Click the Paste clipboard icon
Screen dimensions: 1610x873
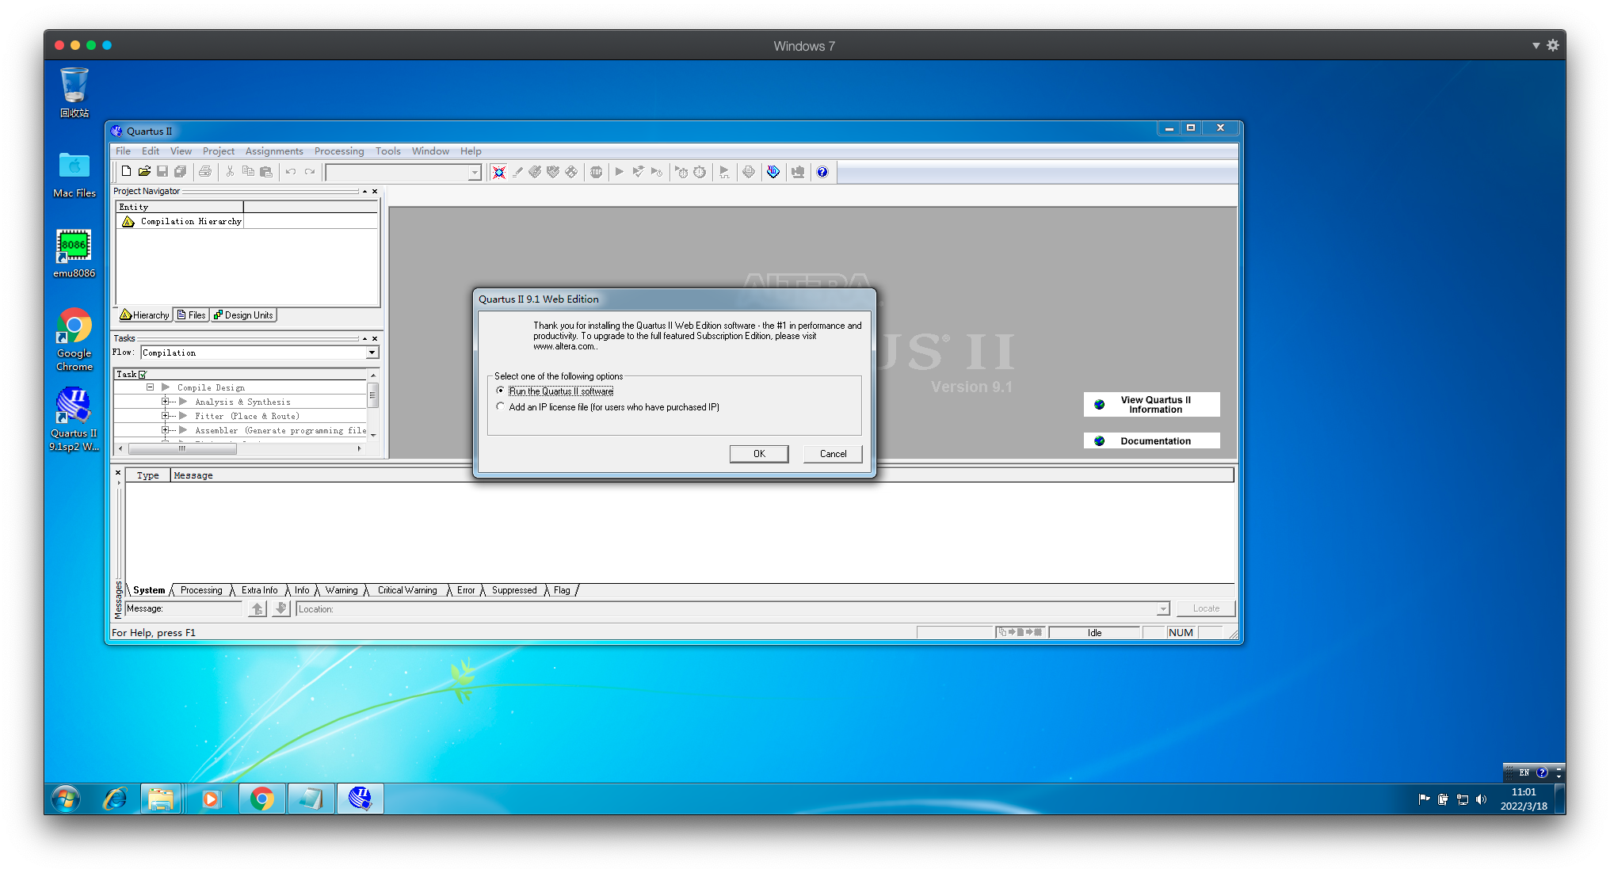(266, 171)
